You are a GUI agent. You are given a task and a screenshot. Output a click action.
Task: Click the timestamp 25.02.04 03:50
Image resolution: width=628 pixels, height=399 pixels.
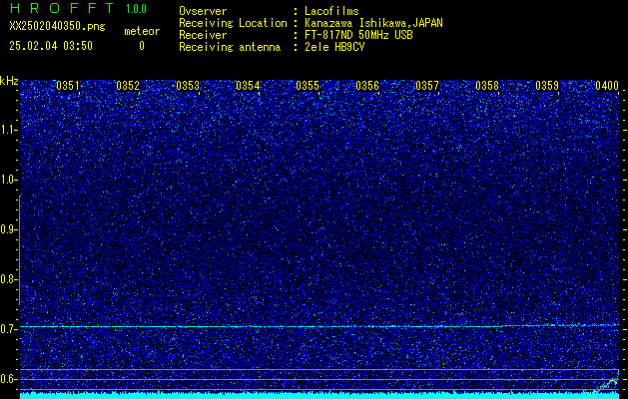click(51, 46)
